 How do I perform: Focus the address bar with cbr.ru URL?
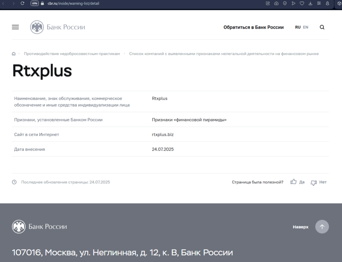point(73,3)
